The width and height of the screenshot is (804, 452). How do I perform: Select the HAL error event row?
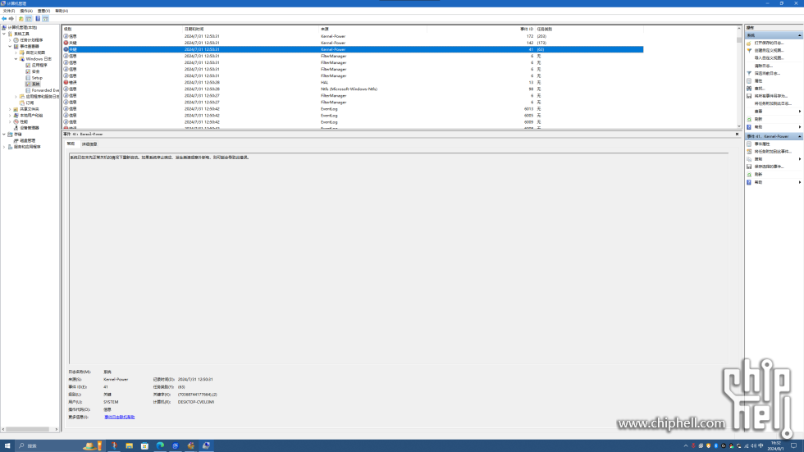coord(353,83)
